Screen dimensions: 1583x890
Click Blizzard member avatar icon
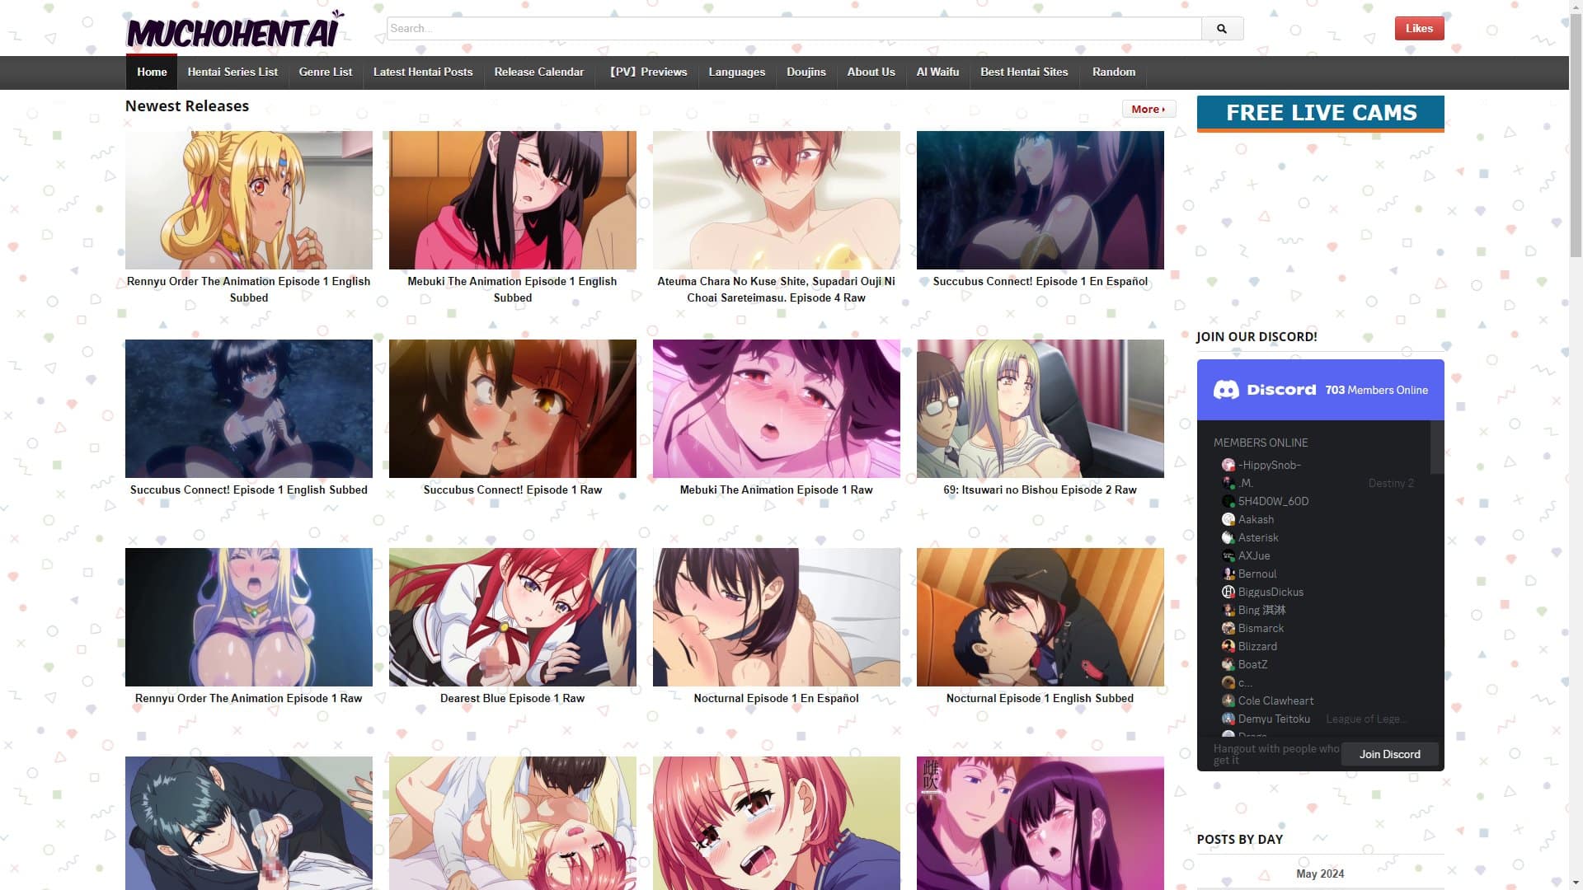click(1228, 646)
